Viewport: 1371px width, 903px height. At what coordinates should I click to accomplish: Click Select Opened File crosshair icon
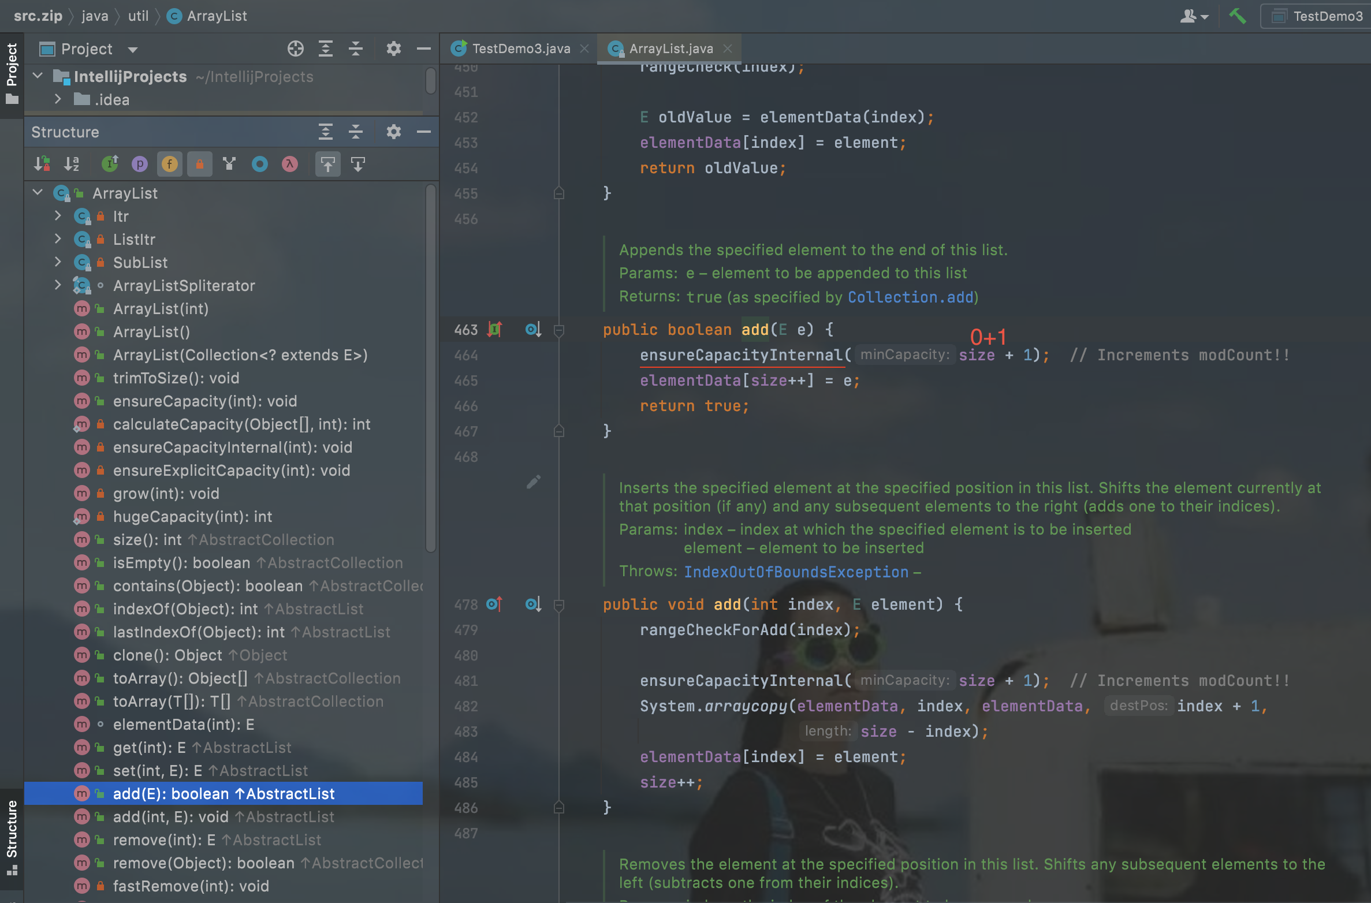coord(295,49)
